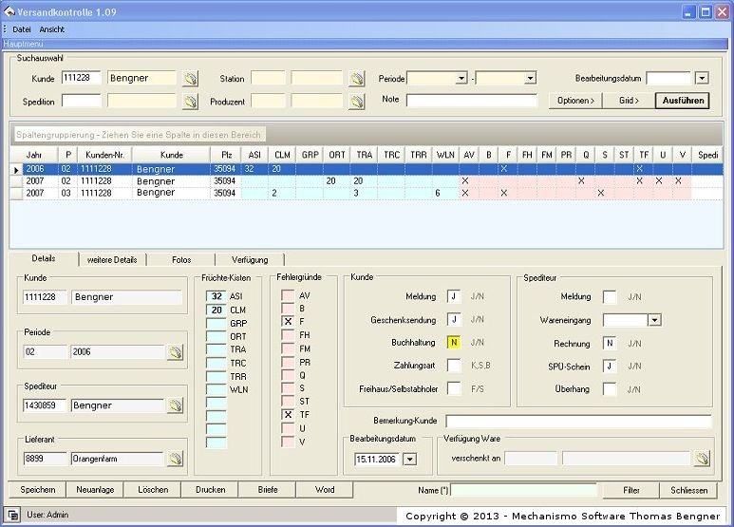The width and height of the screenshot is (734, 527).
Task: Open the first Periode dropdown
Action: pyautogui.click(x=461, y=78)
